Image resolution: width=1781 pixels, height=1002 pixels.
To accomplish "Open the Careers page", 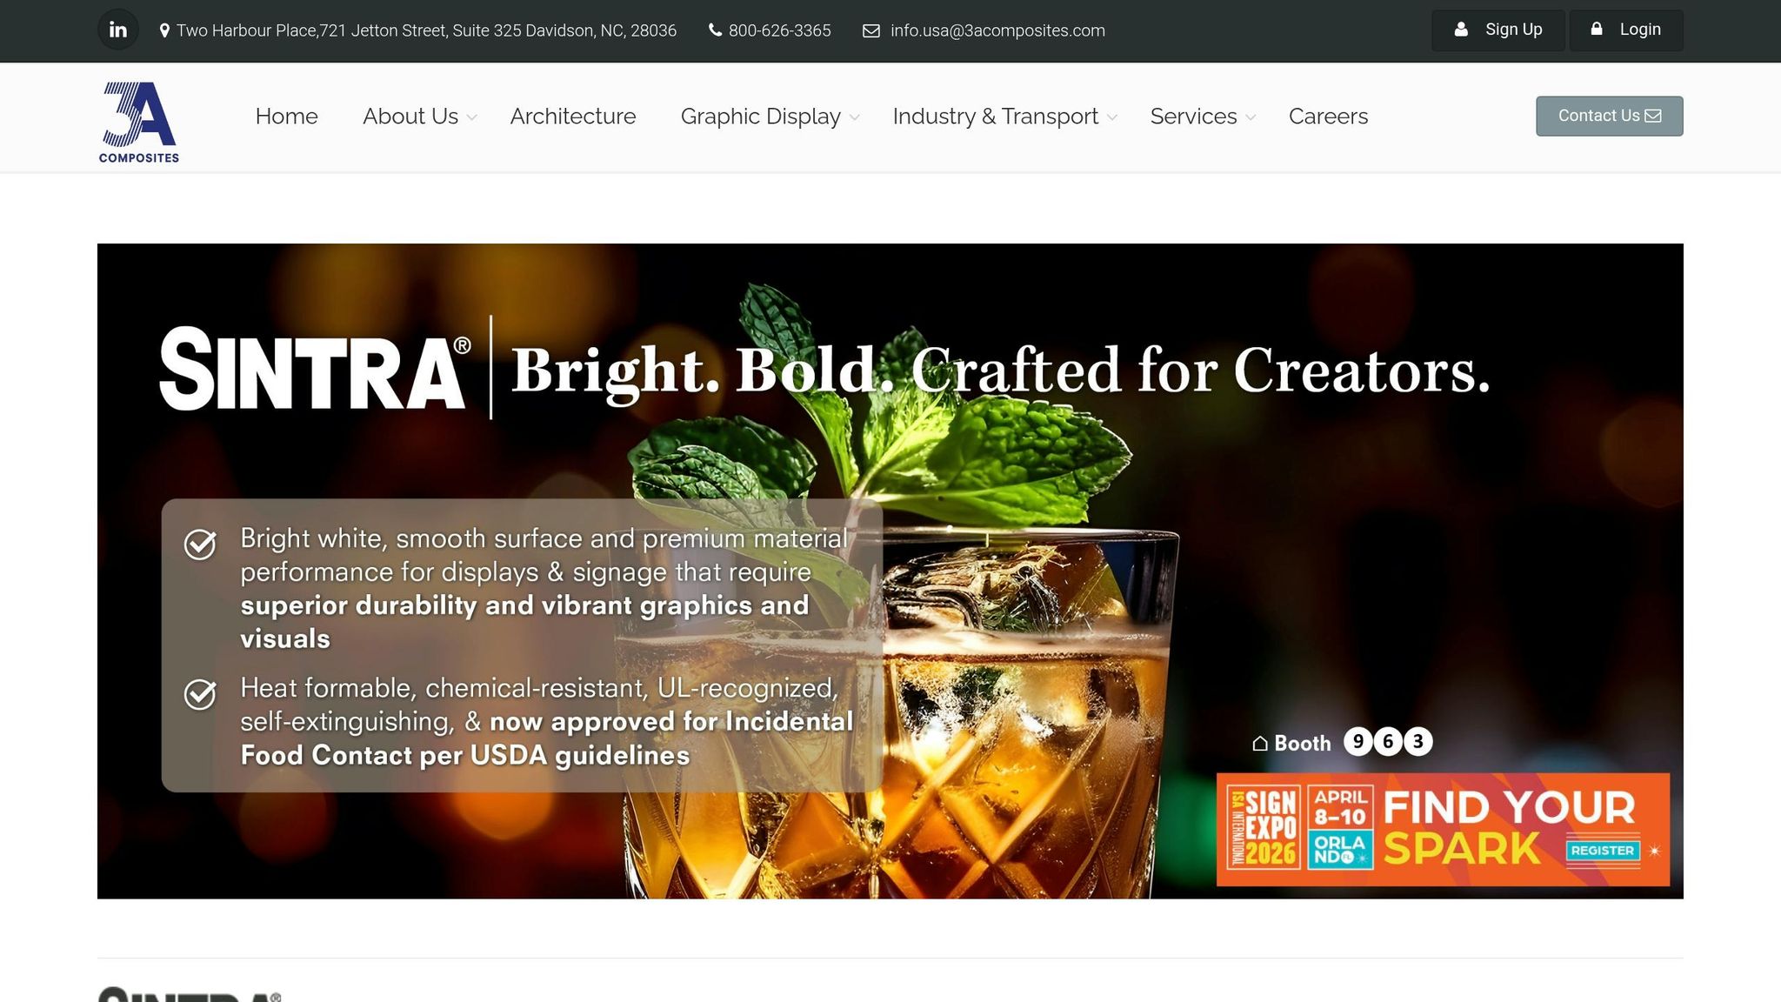I will (x=1328, y=117).
